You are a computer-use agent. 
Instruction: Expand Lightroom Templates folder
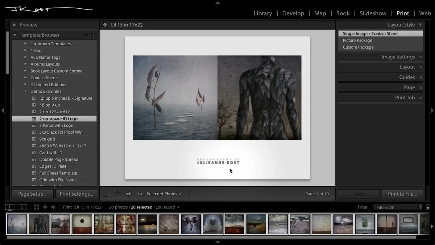click(26, 44)
